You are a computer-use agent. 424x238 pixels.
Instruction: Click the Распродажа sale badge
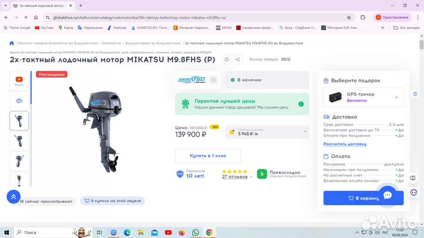(52, 75)
